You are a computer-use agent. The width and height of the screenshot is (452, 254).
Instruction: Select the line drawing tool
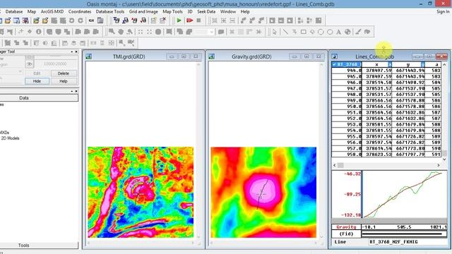click(285, 32)
